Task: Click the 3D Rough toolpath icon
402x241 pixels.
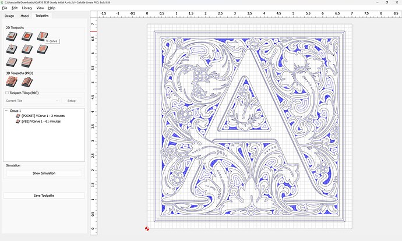Action: tap(11, 82)
